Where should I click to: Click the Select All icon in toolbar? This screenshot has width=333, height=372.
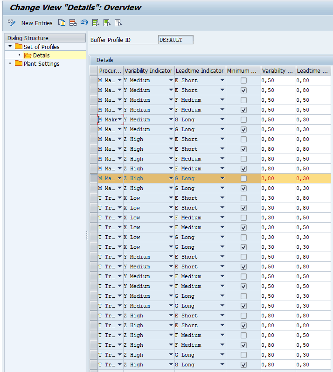(x=96, y=22)
